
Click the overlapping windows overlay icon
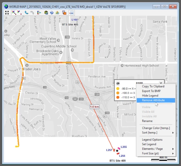(64, 13)
